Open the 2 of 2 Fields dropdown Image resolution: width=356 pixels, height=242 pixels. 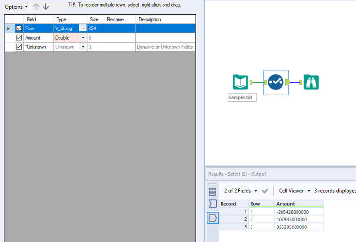[x=241, y=191]
